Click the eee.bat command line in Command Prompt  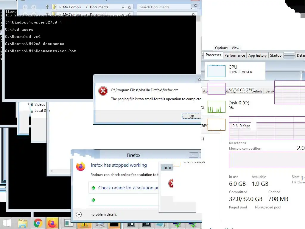(x=41, y=51)
